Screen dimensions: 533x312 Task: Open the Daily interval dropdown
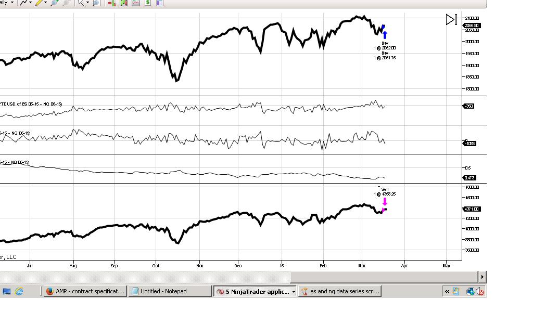pos(7,3)
